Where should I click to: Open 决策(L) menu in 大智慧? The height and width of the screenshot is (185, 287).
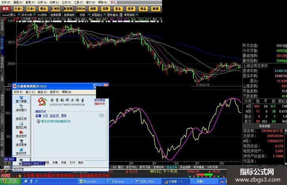coord(54,2)
